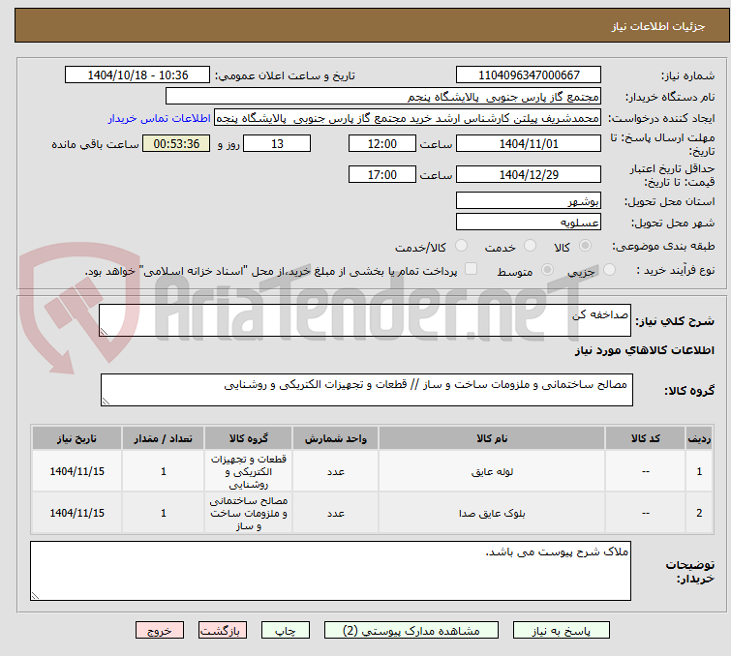Click the بازگشت back button
The height and width of the screenshot is (656, 731).
222,631
